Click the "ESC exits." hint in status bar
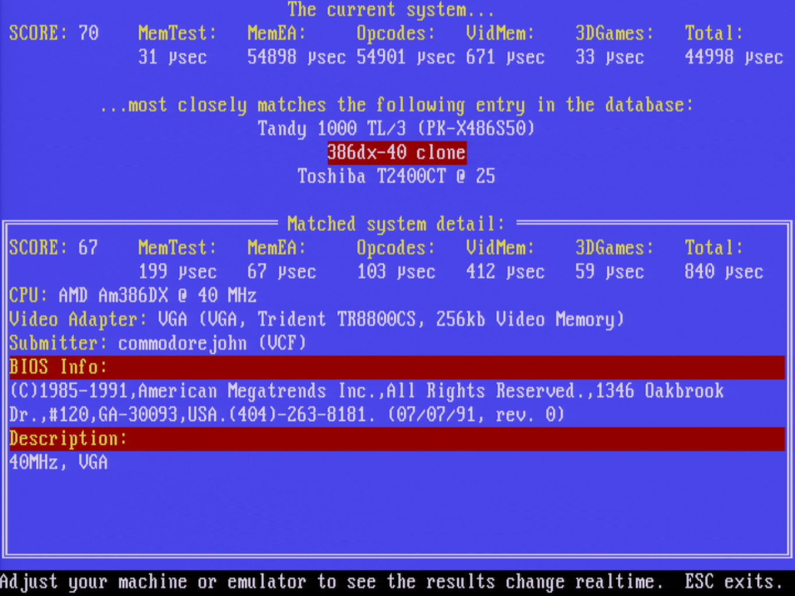The width and height of the screenshot is (795, 596). click(734, 582)
